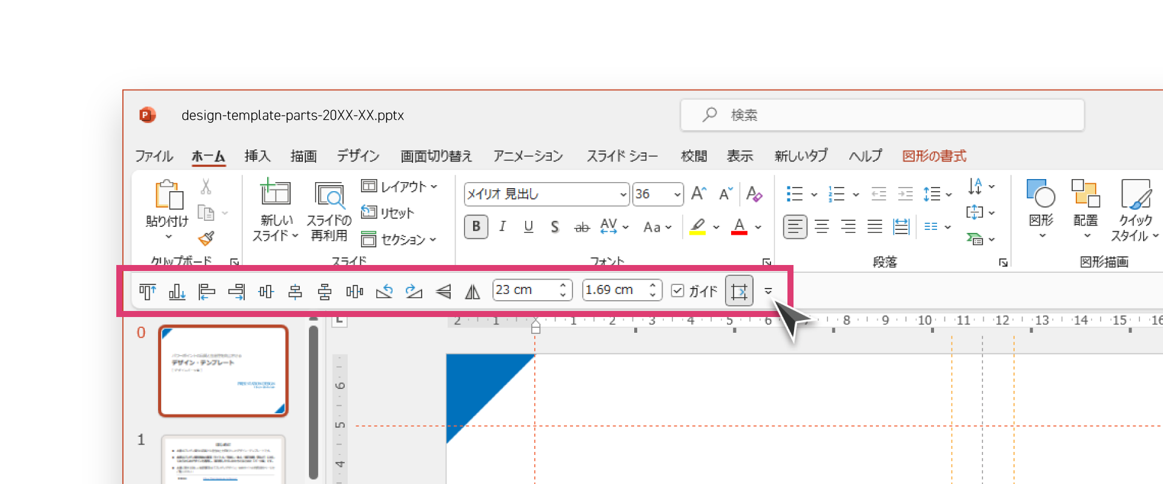Toggle left text alignment button

[x=795, y=227]
